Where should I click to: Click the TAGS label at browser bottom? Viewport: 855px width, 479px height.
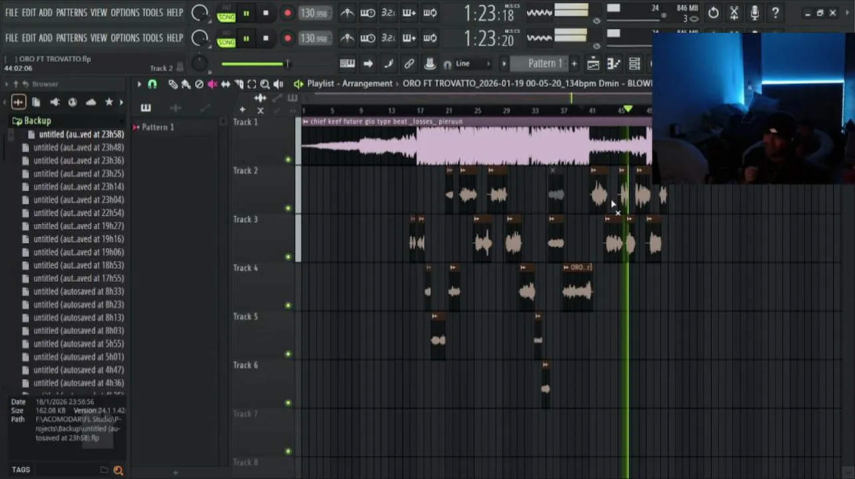21,470
